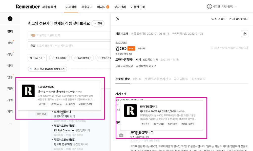Select the 업종 filter
Viewport: 253px width, 151px height.
[10, 77]
